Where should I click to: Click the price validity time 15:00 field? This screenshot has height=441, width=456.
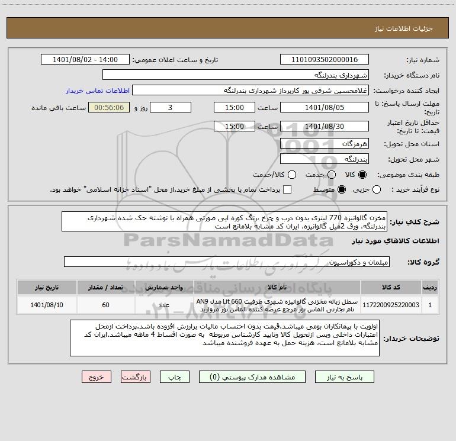tap(235, 126)
